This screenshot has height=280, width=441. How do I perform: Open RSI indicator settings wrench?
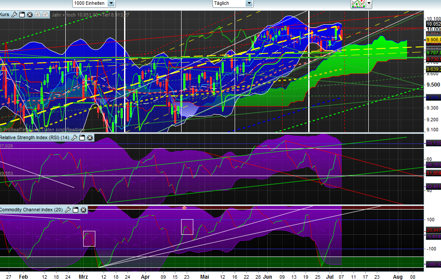pos(74,138)
